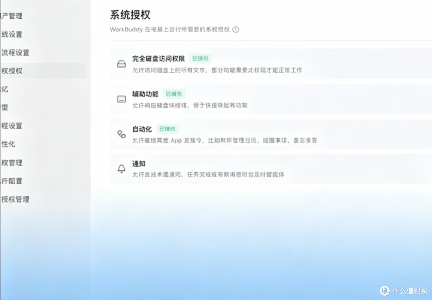Viewport: 432px width, 300px height.
Task: Select the highlighted 权授权 sidebar item
Action: [x=43, y=71]
